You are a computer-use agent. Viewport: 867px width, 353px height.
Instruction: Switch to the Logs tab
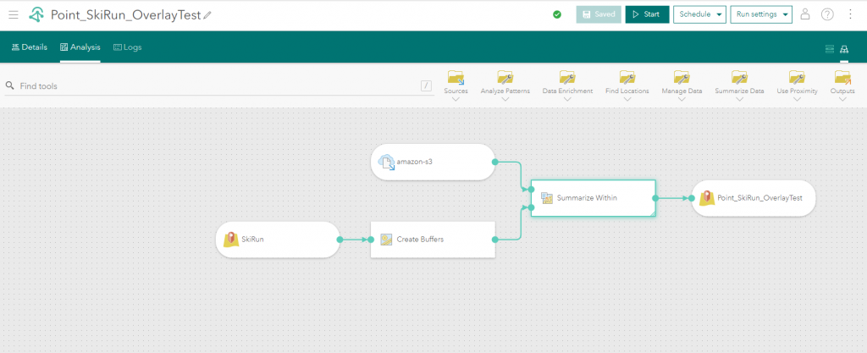pos(127,47)
